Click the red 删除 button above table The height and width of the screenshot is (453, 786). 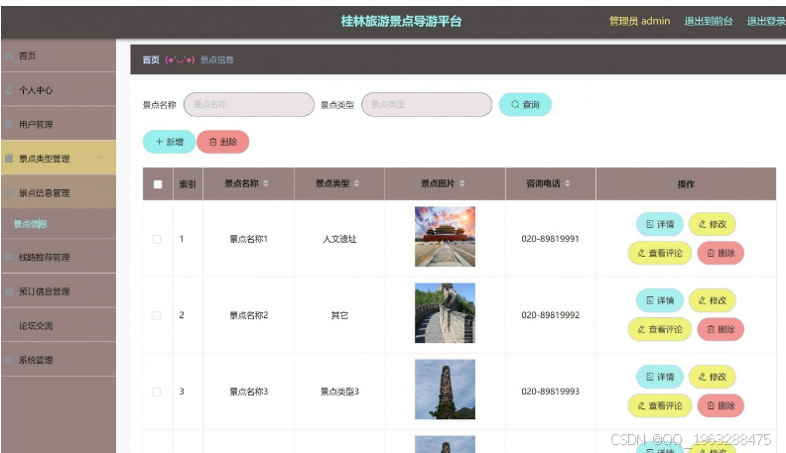click(222, 142)
